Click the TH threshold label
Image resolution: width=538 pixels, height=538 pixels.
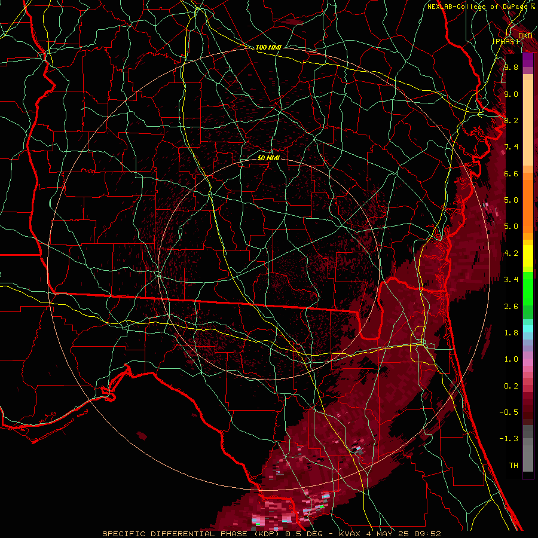point(513,466)
